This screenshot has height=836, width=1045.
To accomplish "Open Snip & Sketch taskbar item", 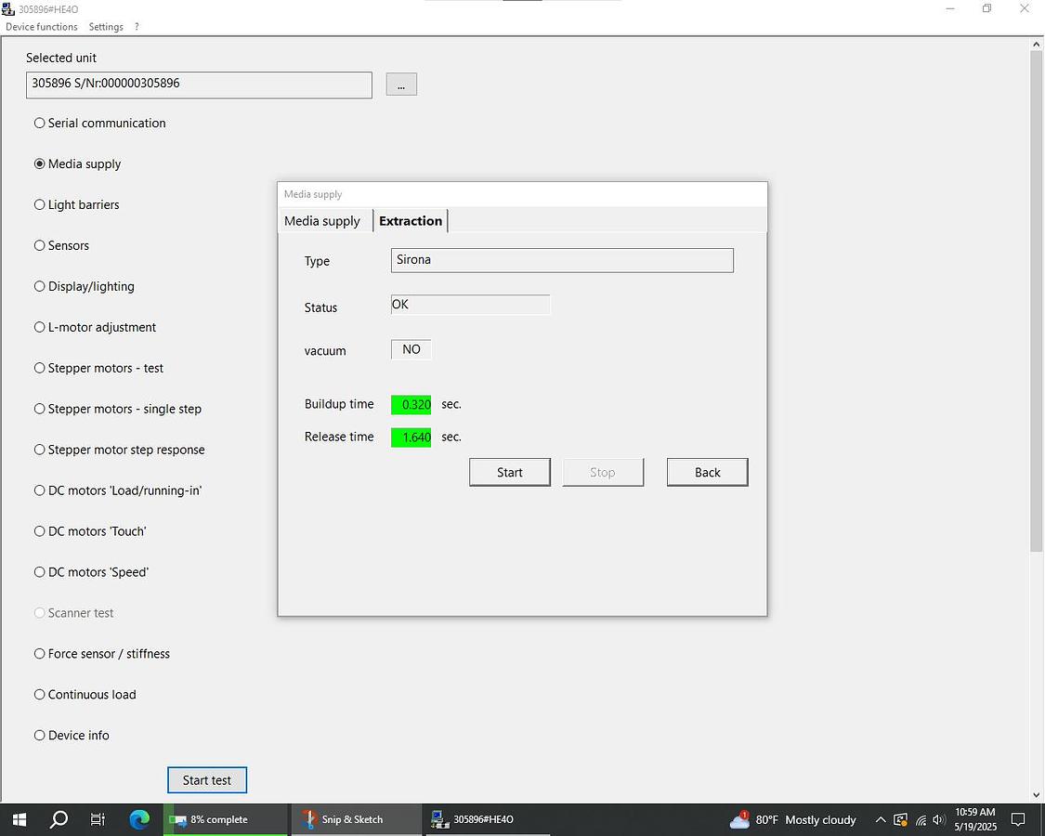I will pyautogui.click(x=343, y=819).
